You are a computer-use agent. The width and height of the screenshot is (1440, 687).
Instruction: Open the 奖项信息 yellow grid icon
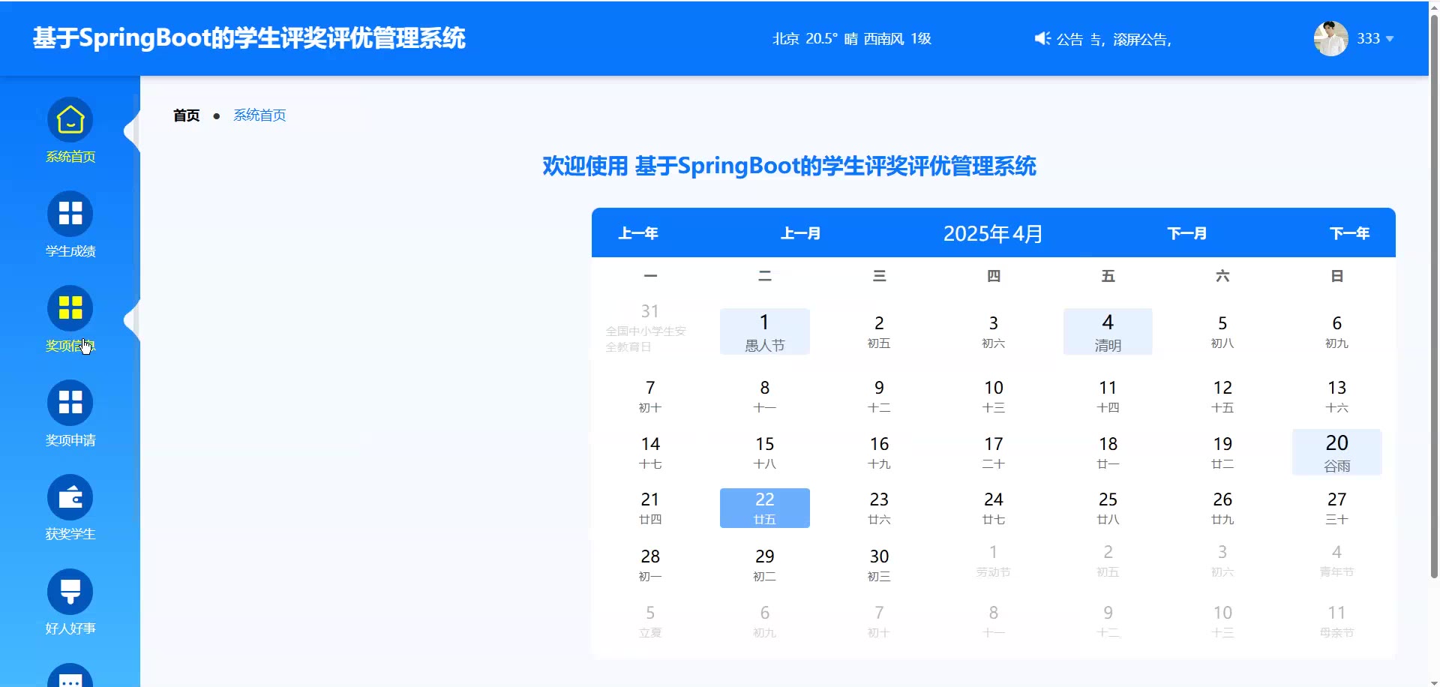[70, 308]
